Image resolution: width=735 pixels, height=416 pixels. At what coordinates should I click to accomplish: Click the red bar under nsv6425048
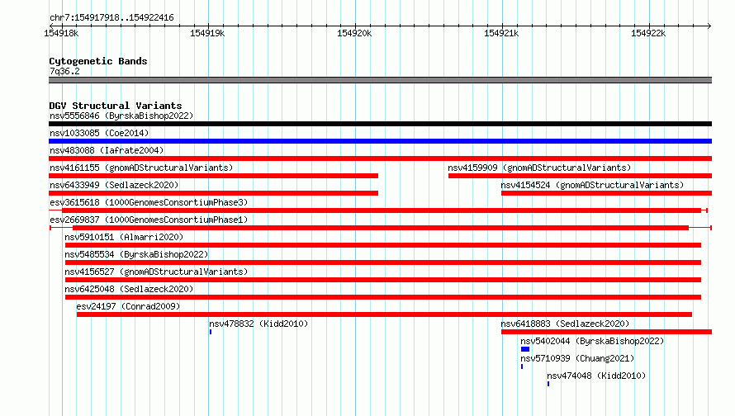coord(383,297)
